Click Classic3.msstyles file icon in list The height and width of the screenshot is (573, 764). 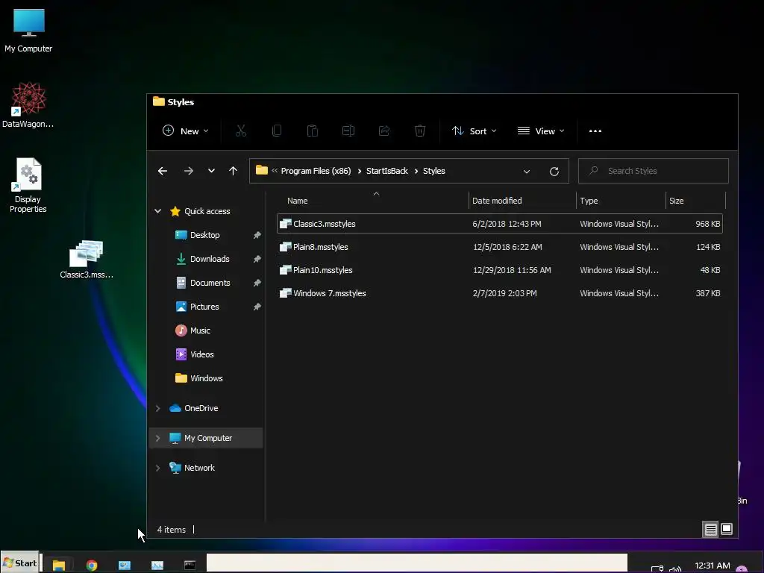[285, 224]
